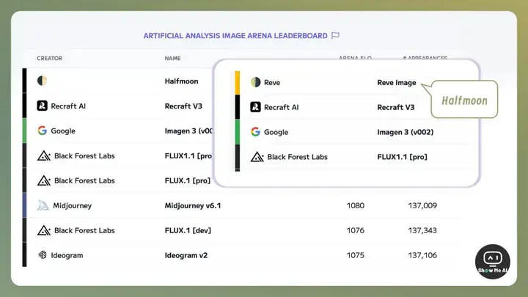Viewport: 528px width, 297px height.
Task: Sort by the CREATOR column header
Action: [x=50, y=58]
